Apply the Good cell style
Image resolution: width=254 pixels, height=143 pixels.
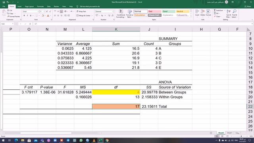[169, 12]
